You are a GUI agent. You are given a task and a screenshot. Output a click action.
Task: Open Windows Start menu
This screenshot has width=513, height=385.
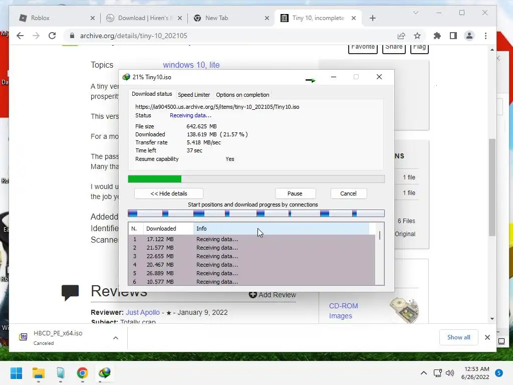16,373
